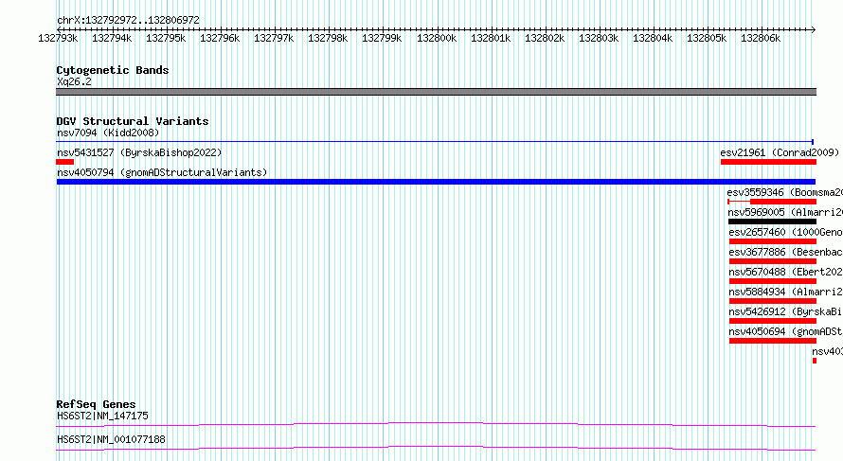Select the esv3559346 Boomsma variant label
843x461 pixels.
coord(784,192)
